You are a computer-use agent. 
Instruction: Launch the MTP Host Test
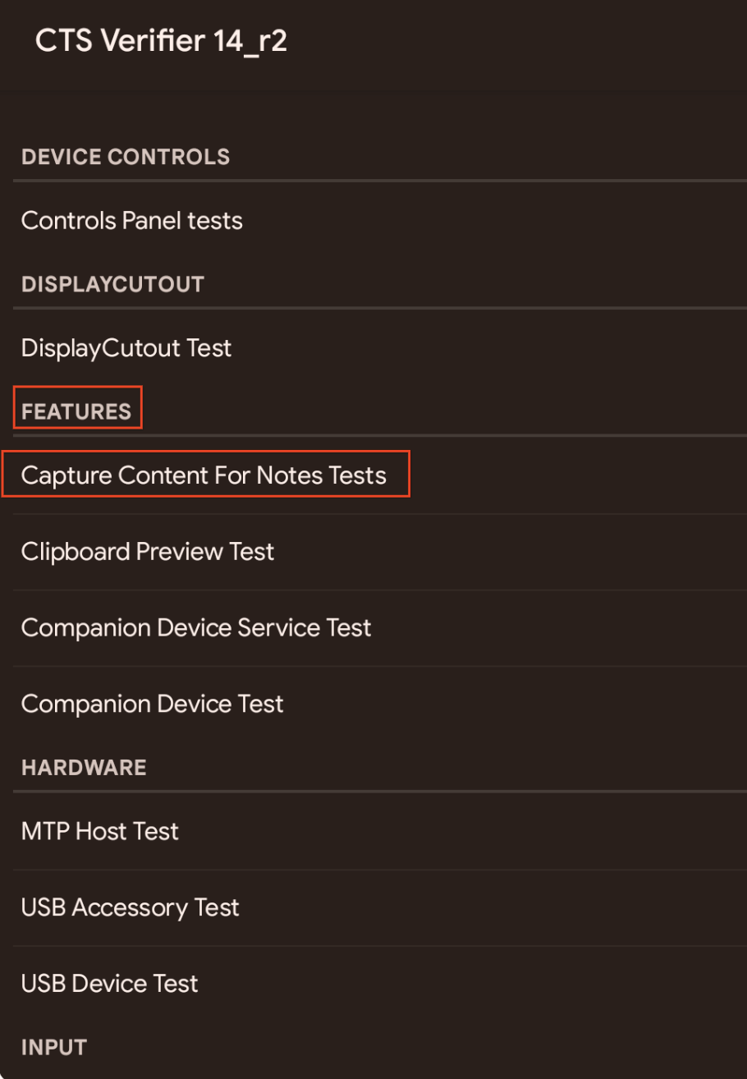tap(99, 831)
